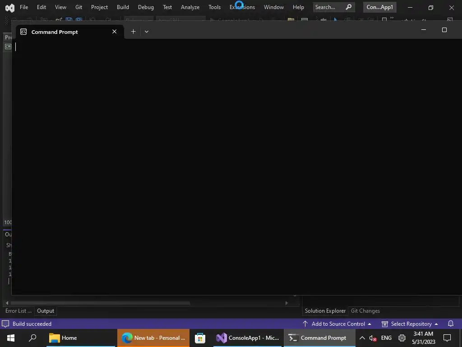The height and width of the screenshot is (347, 462).
Task: Open the Help menu
Action: point(298,7)
